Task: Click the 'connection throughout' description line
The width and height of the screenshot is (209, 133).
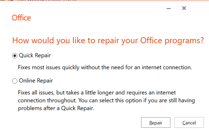Action: click(x=106, y=100)
